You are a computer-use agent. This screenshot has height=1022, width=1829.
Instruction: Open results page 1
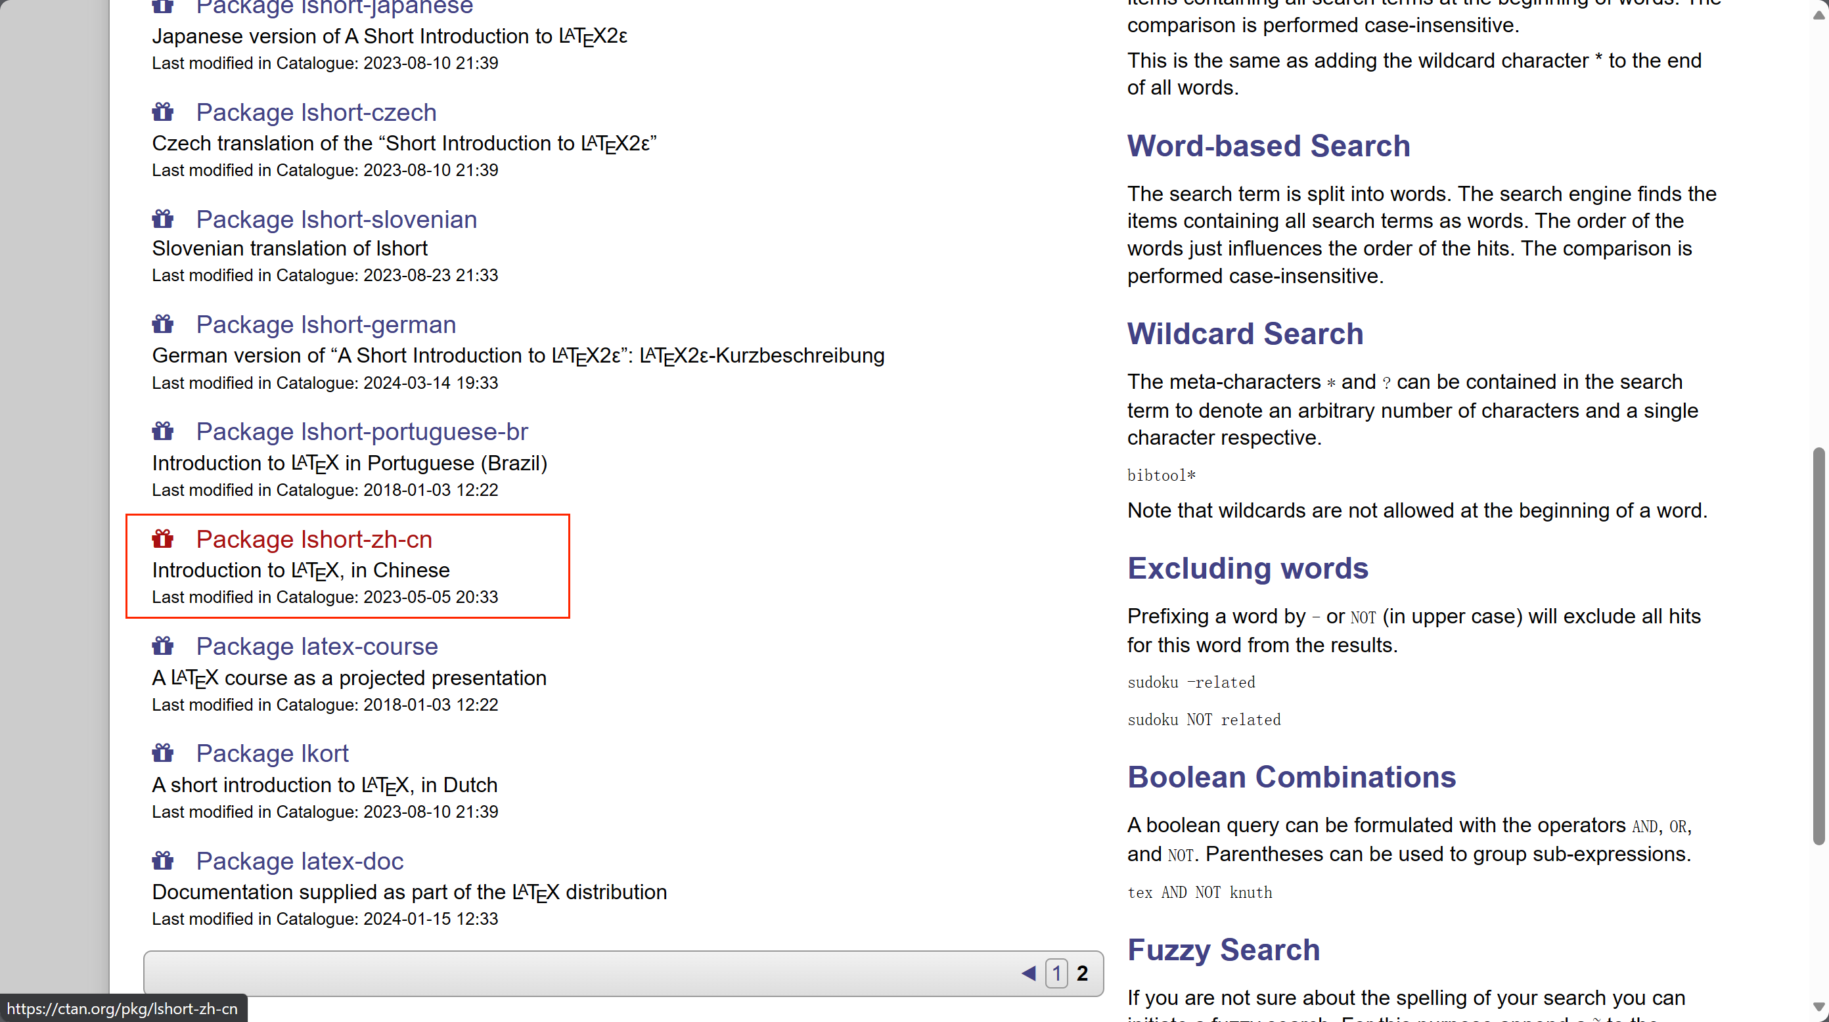pos(1056,973)
